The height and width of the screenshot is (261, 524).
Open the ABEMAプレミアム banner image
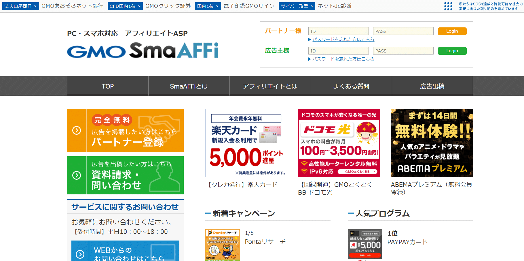[432, 143]
